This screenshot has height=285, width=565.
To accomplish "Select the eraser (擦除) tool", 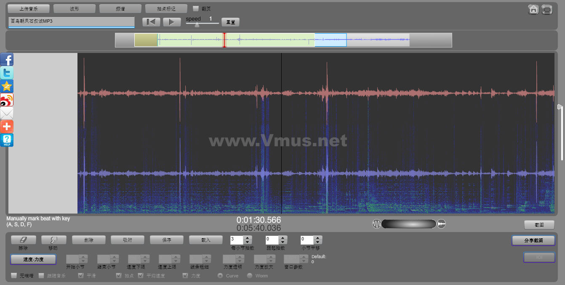I will 23,240.
